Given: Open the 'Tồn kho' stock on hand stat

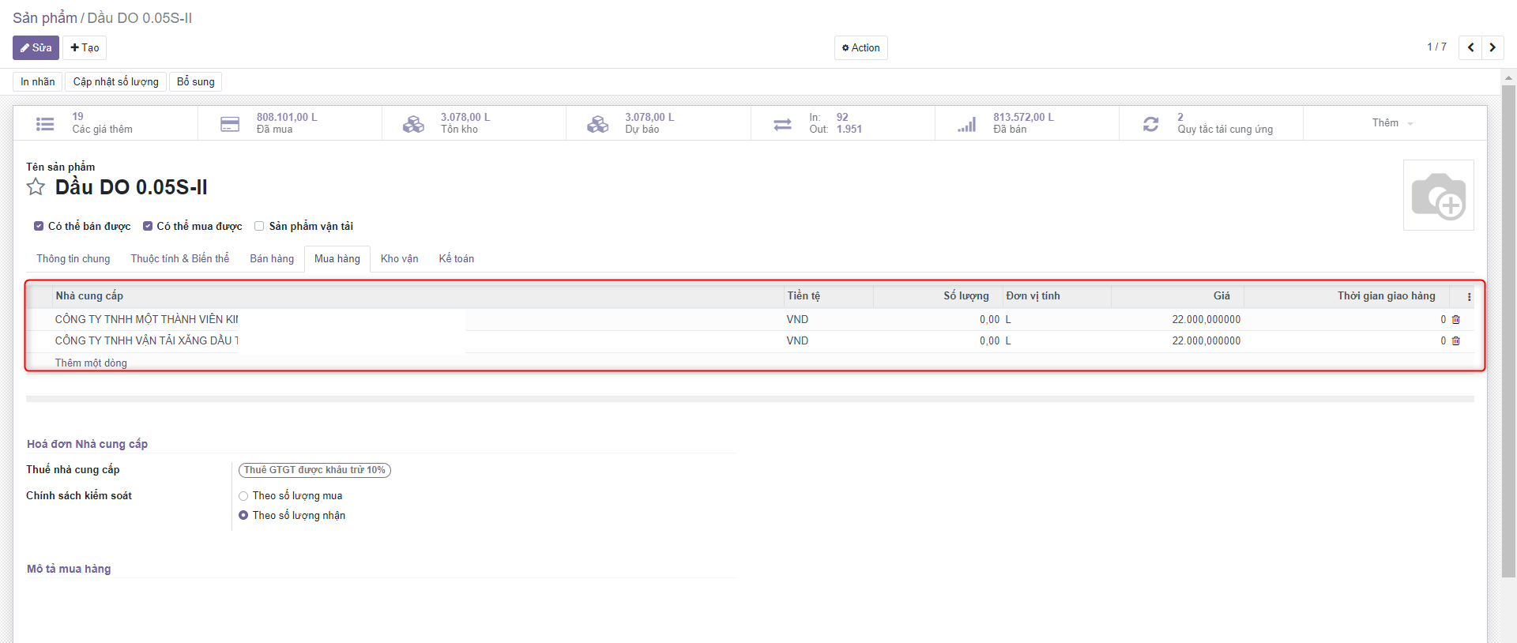Looking at the screenshot, I should click(473, 123).
